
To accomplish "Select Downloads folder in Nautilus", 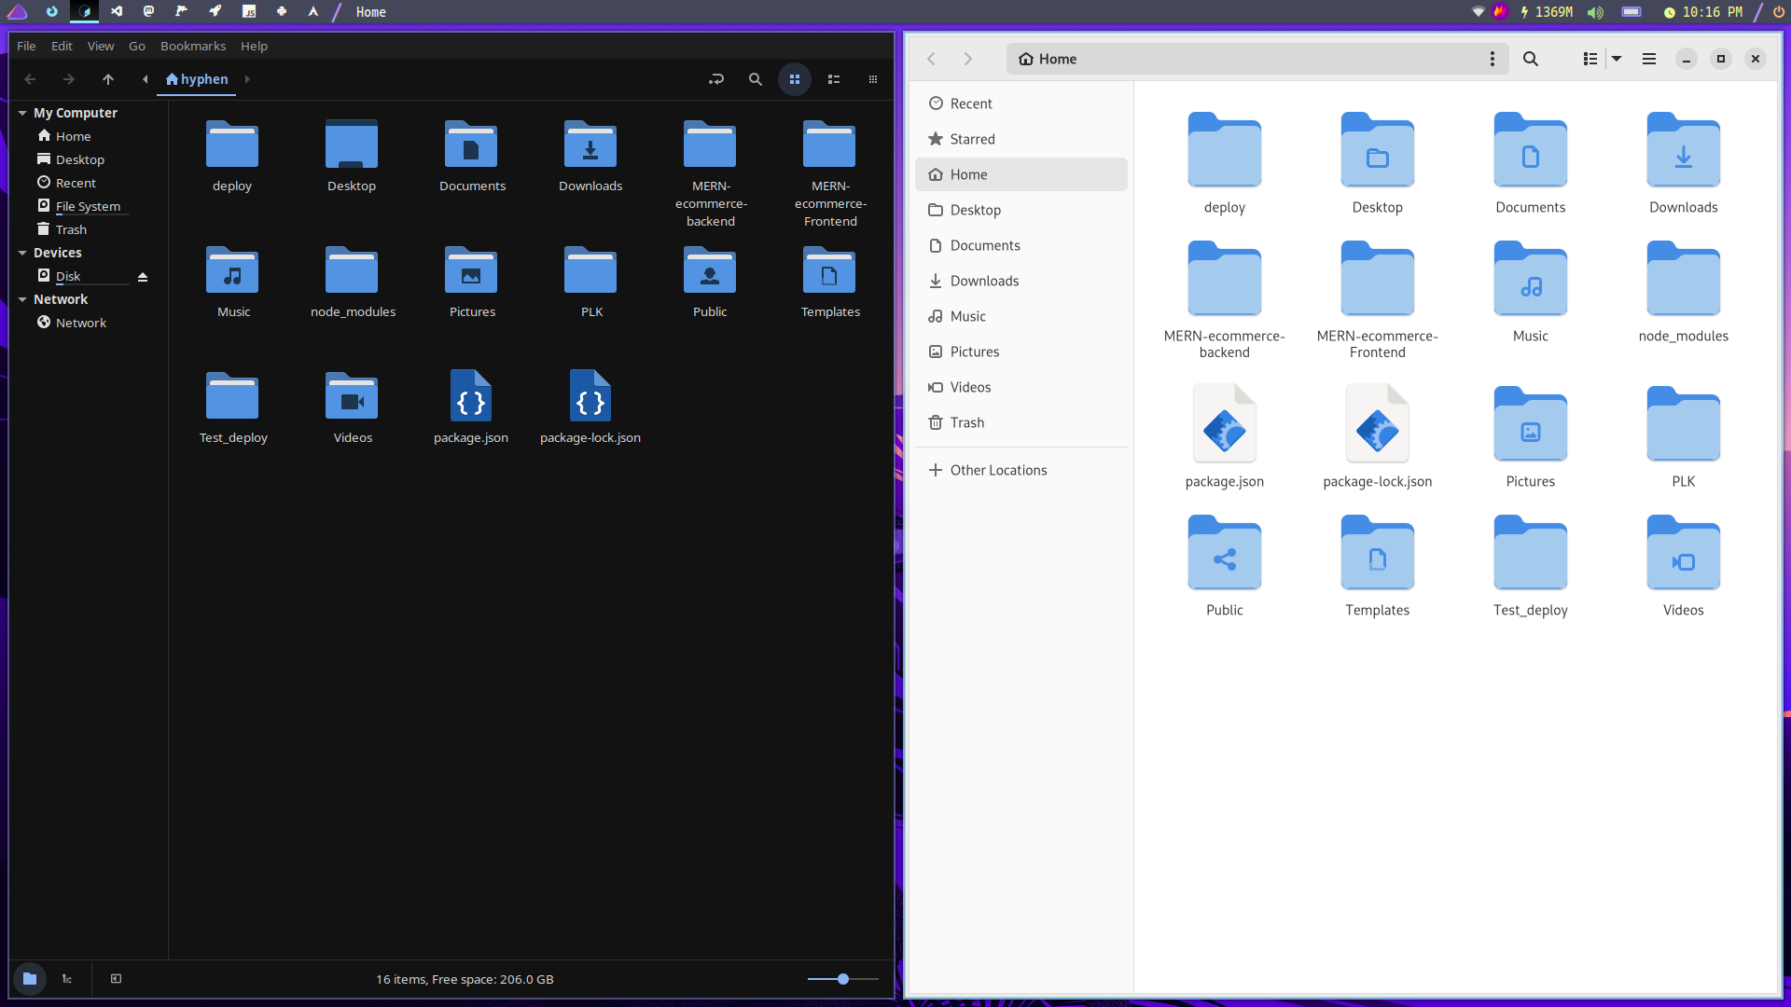I will [1683, 163].
